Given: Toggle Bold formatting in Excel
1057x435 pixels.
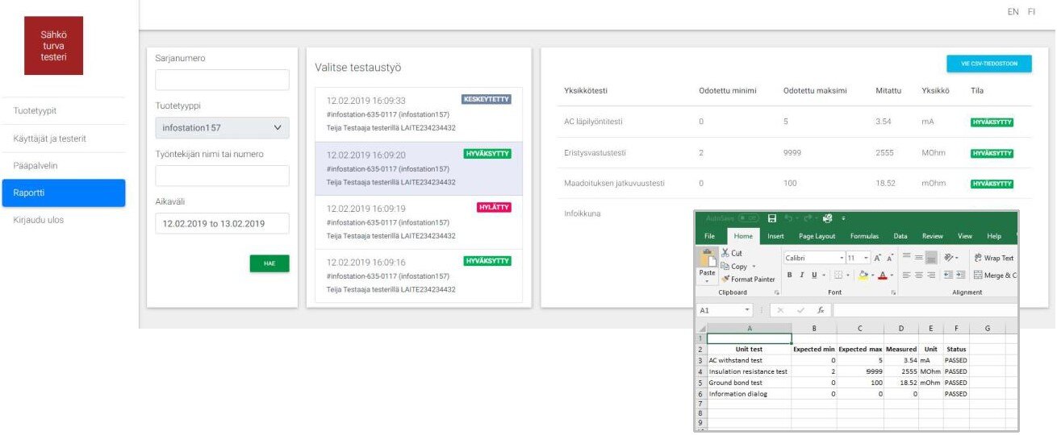Looking at the screenshot, I should pyautogui.click(x=789, y=275).
